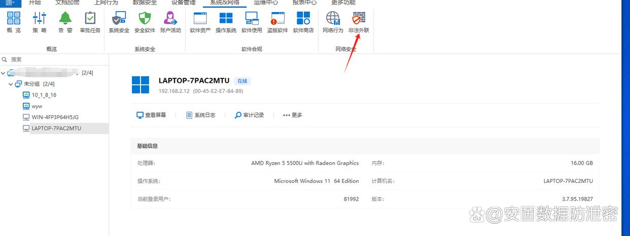Viewport: 630px width, 236px height.
Task: Open the 非法外联 illegal outbound connection icon
Action: point(359,22)
